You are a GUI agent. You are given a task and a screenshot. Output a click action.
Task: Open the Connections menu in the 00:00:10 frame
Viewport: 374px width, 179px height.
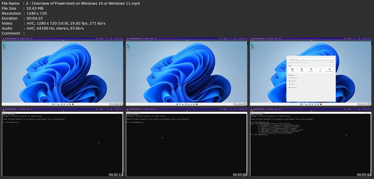point(23,39)
